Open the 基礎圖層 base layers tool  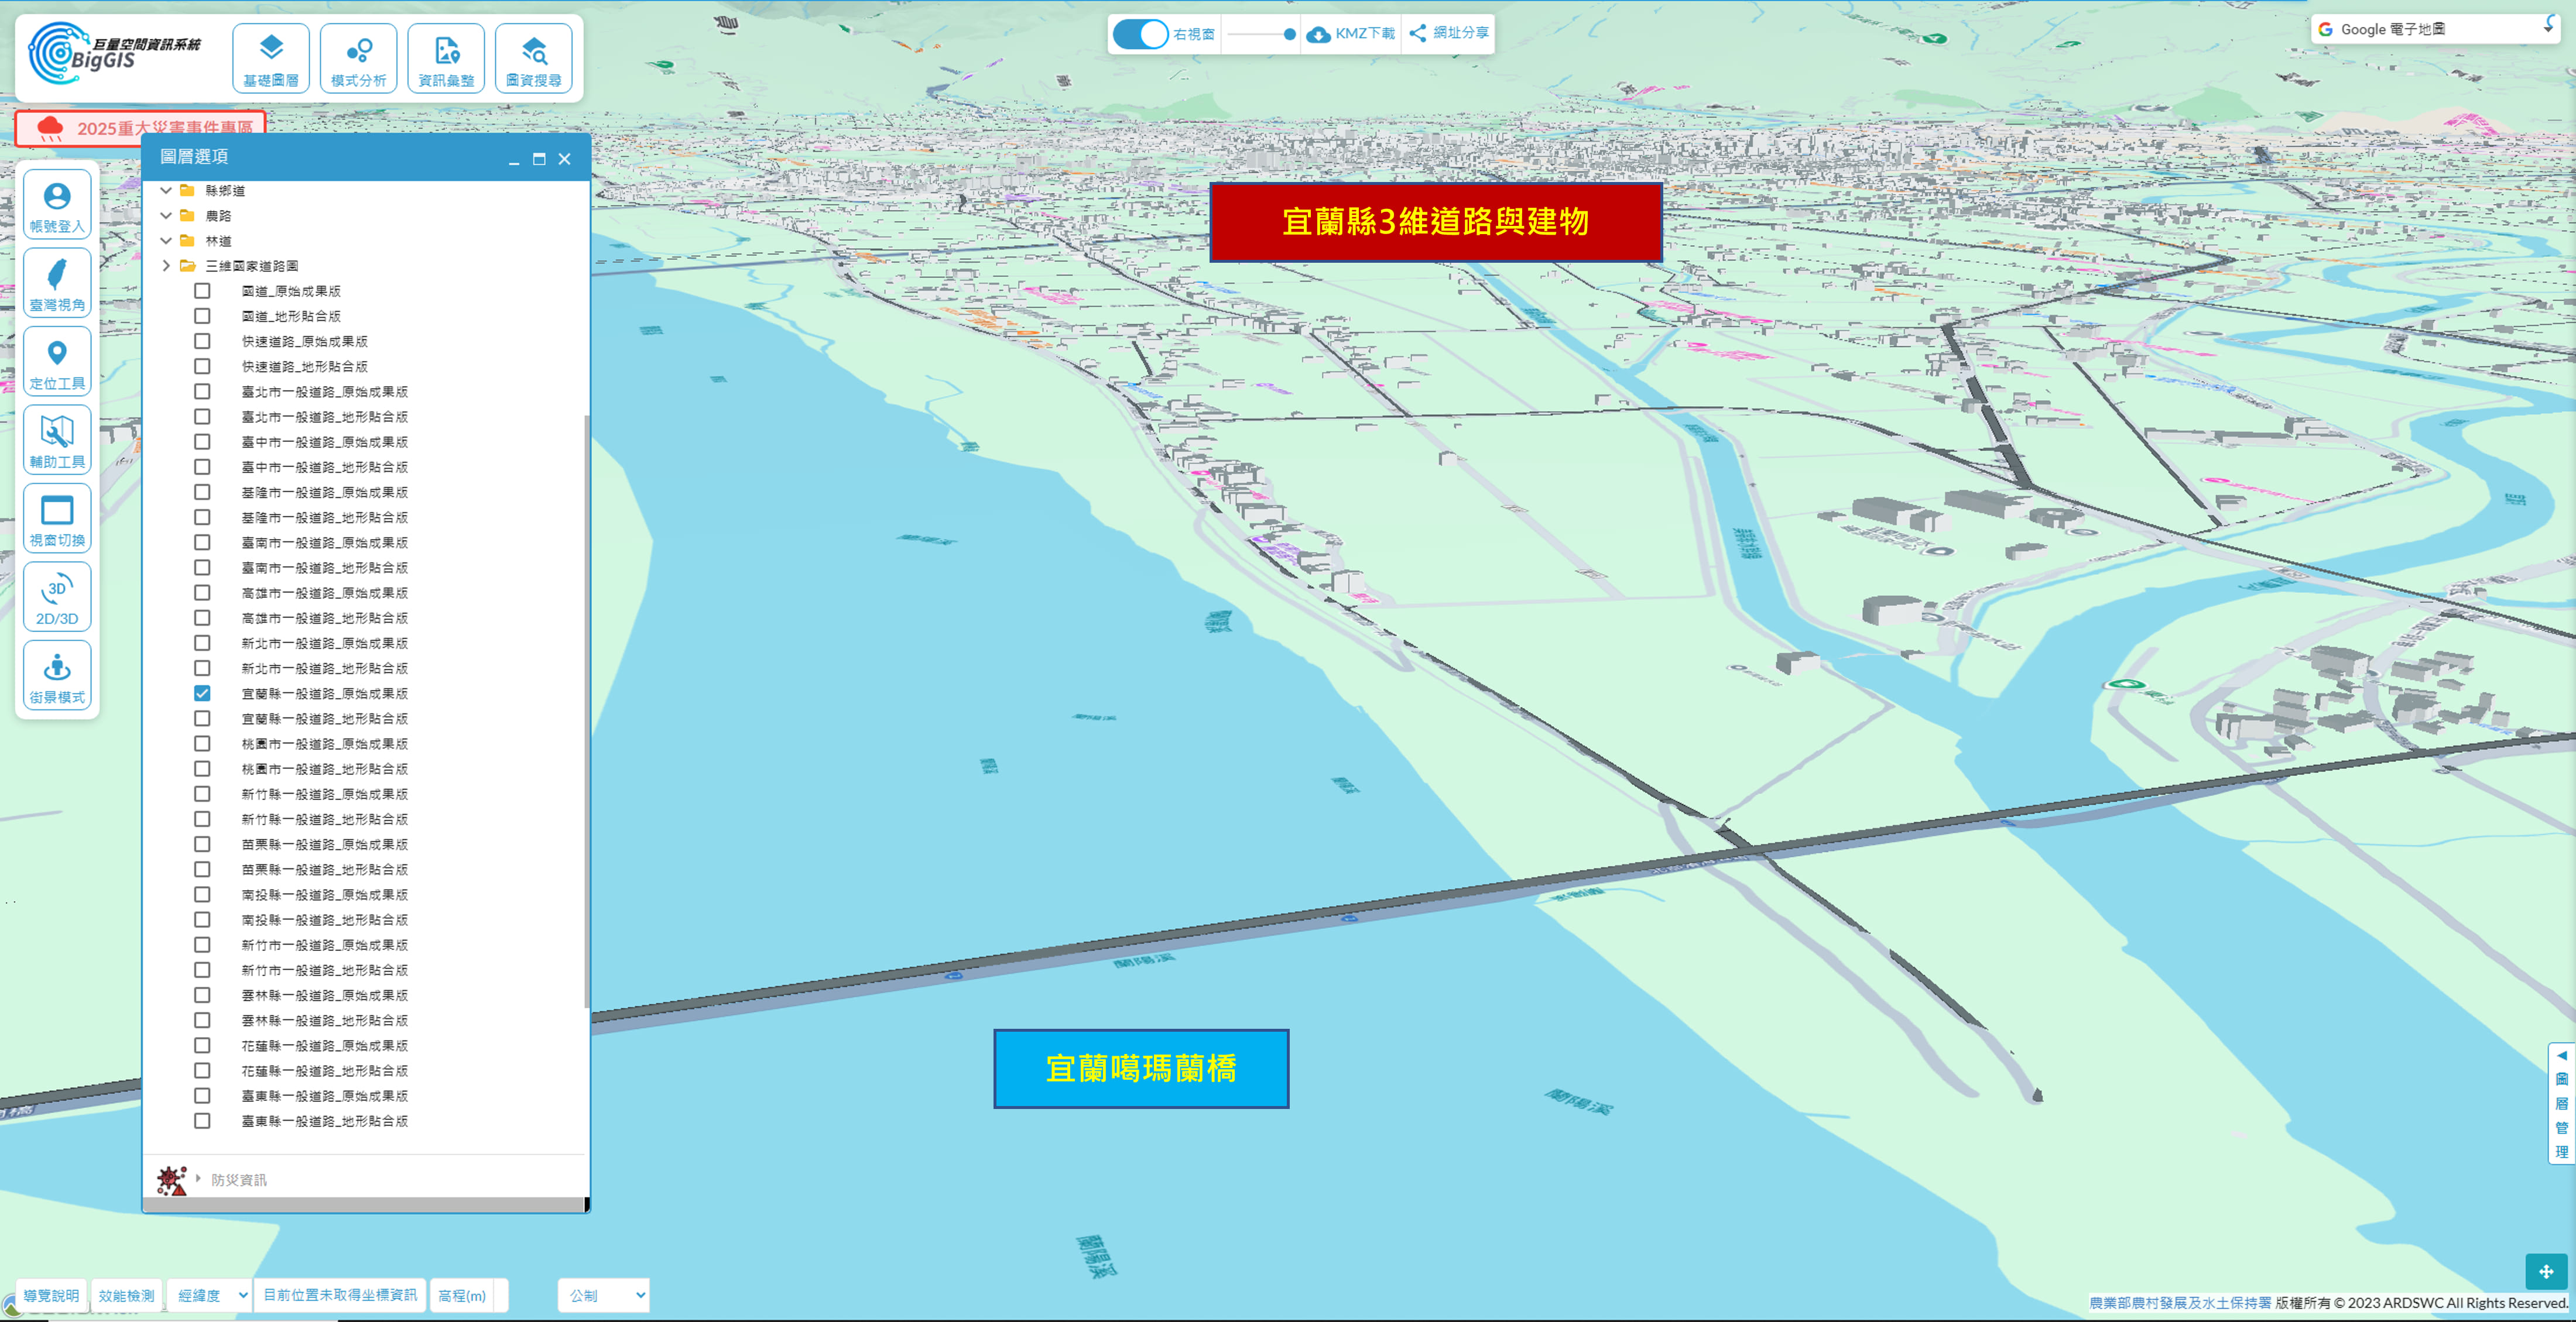click(x=270, y=59)
